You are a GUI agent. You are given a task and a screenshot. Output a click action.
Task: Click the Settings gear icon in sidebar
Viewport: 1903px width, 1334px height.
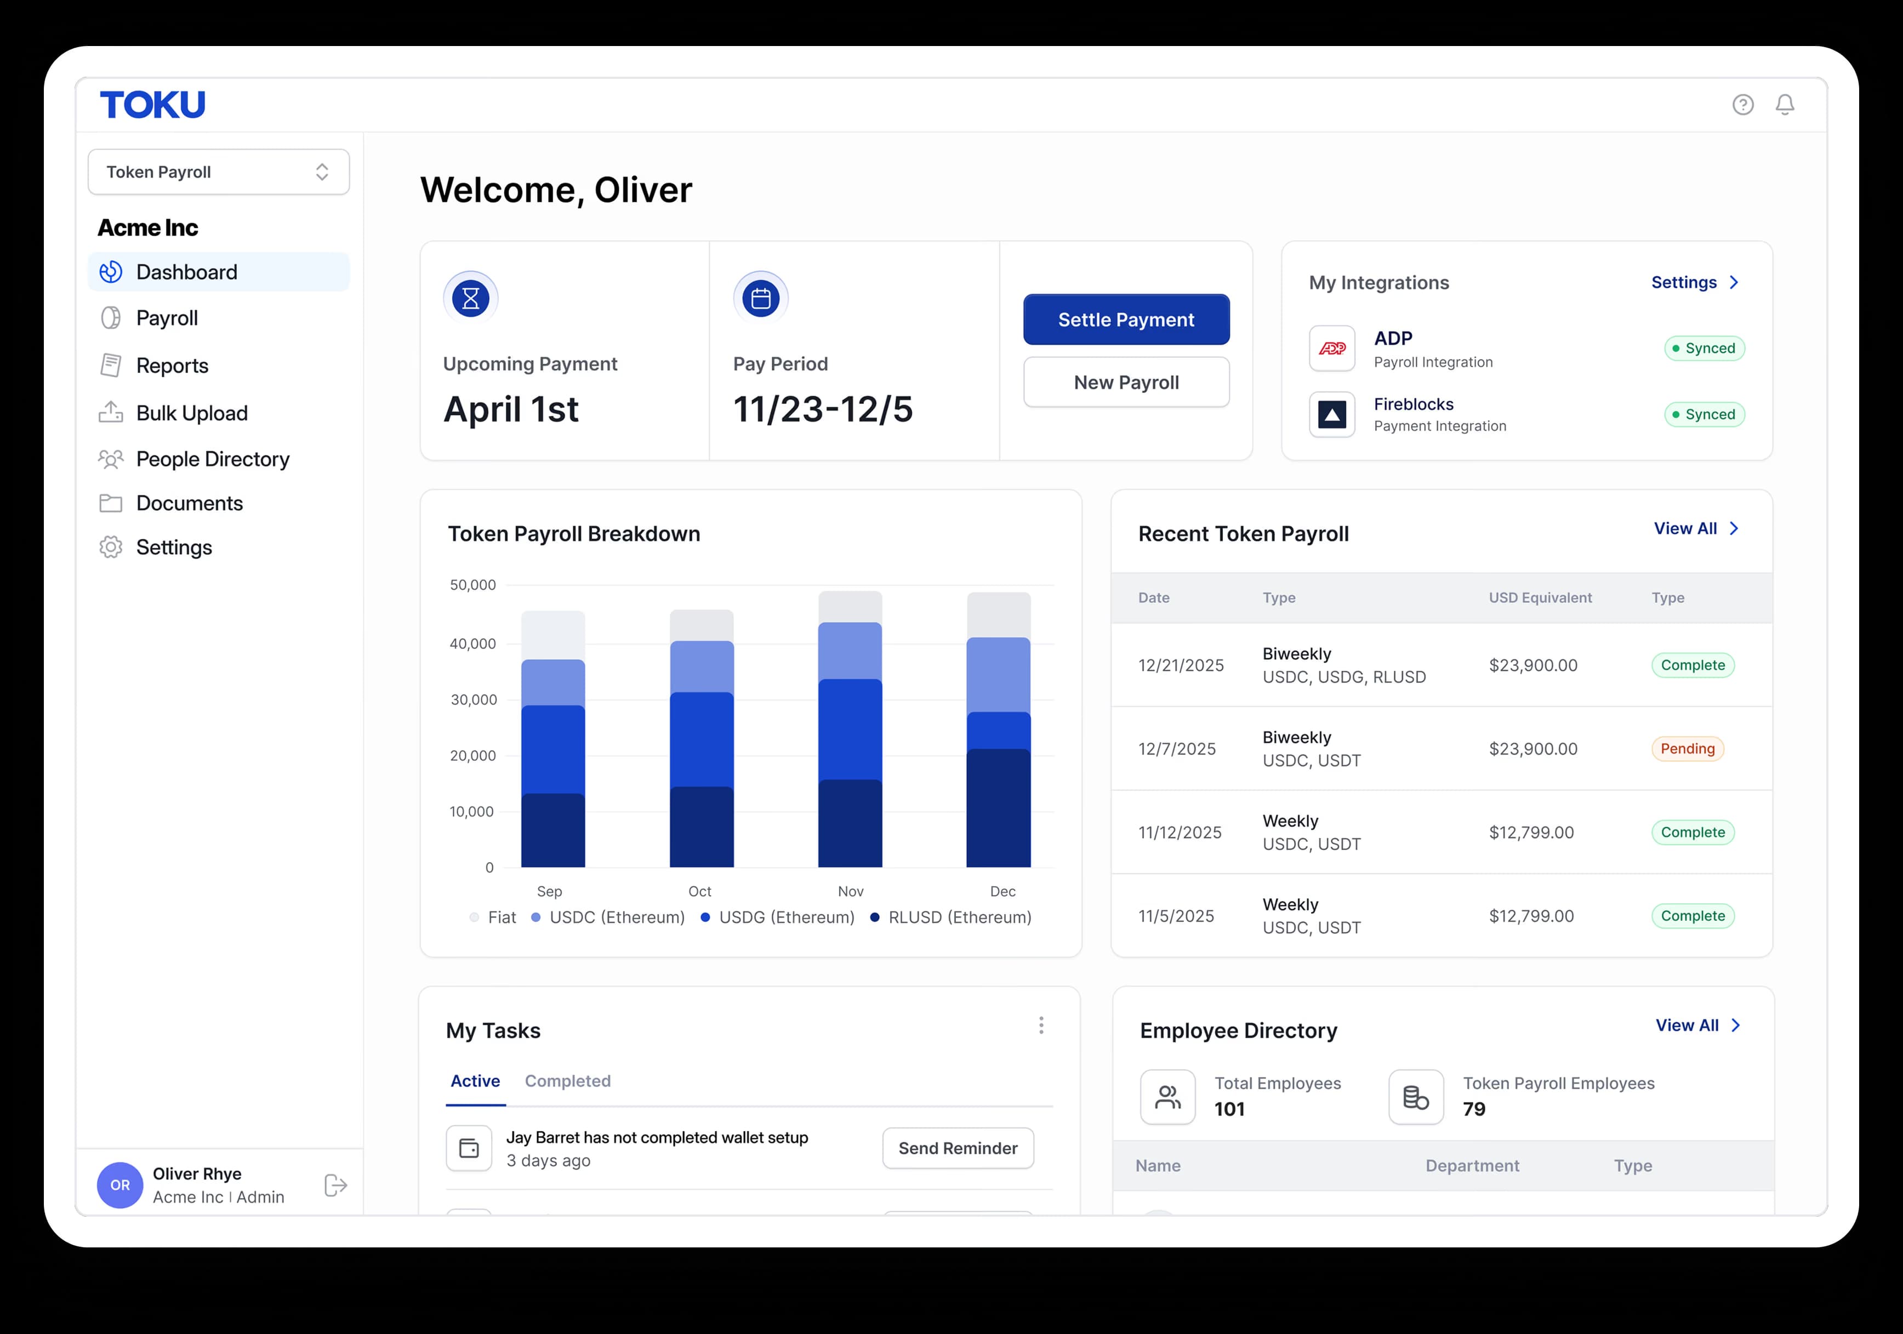pos(111,548)
